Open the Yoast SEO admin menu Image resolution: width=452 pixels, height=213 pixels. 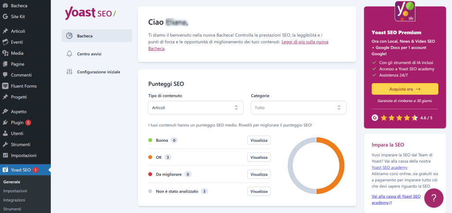25,170
